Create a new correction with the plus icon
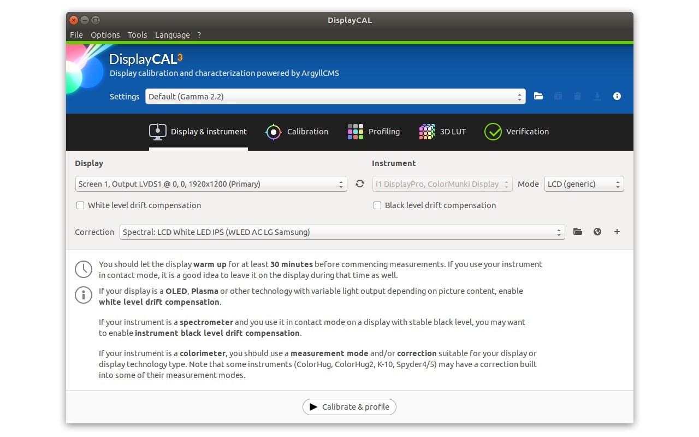The width and height of the screenshot is (699, 437). tap(617, 232)
